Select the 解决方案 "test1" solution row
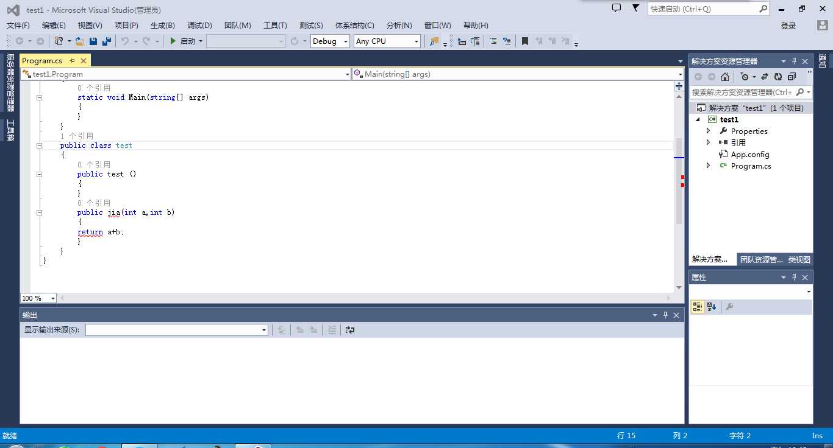833x448 pixels. click(x=751, y=108)
